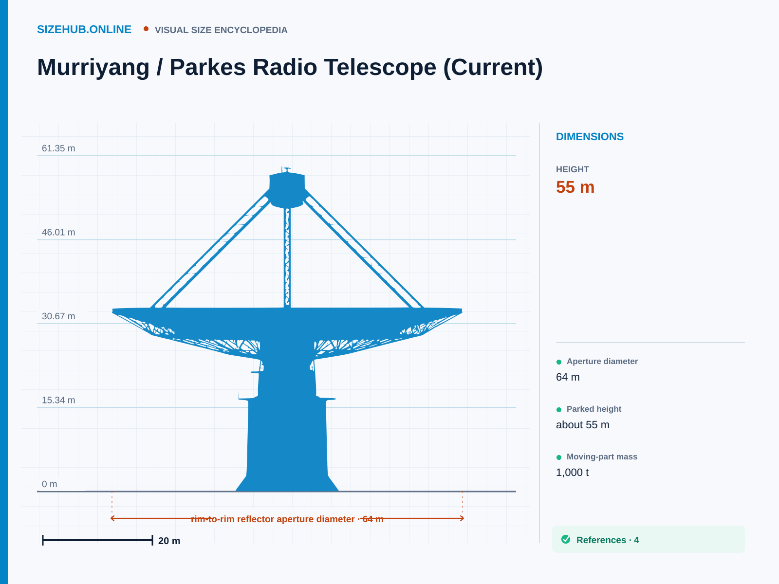Click the green dot beside Aperture diameter
779x584 pixels.
click(559, 362)
